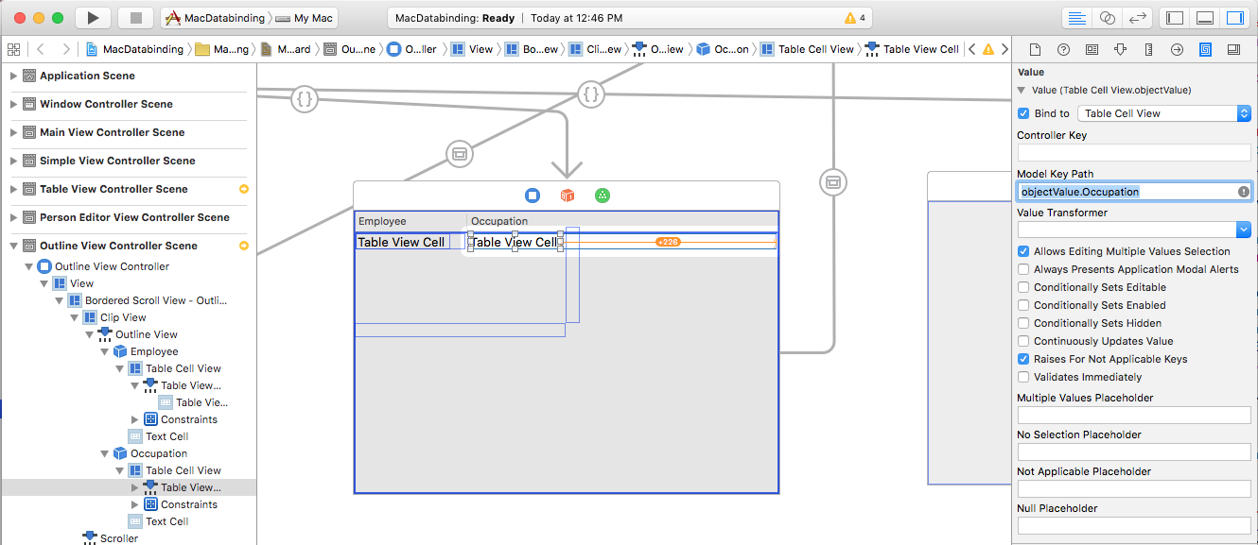Toggle the Bind to checkbox
This screenshot has width=1258, height=545.
point(1023,113)
